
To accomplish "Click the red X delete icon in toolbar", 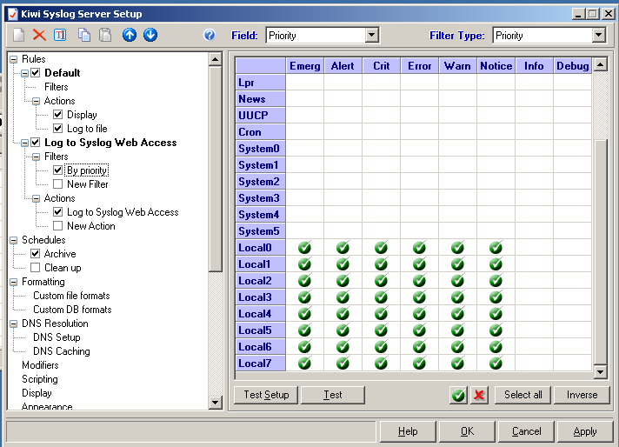I will [39, 35].
